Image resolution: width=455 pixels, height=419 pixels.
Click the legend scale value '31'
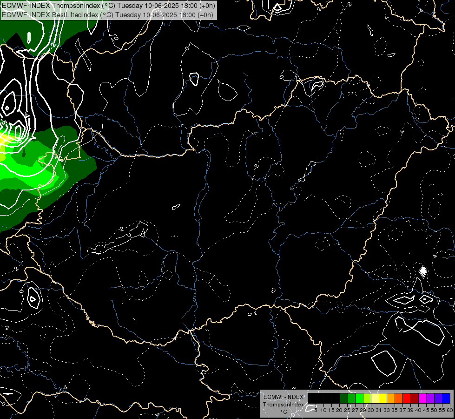click(379, 410)
